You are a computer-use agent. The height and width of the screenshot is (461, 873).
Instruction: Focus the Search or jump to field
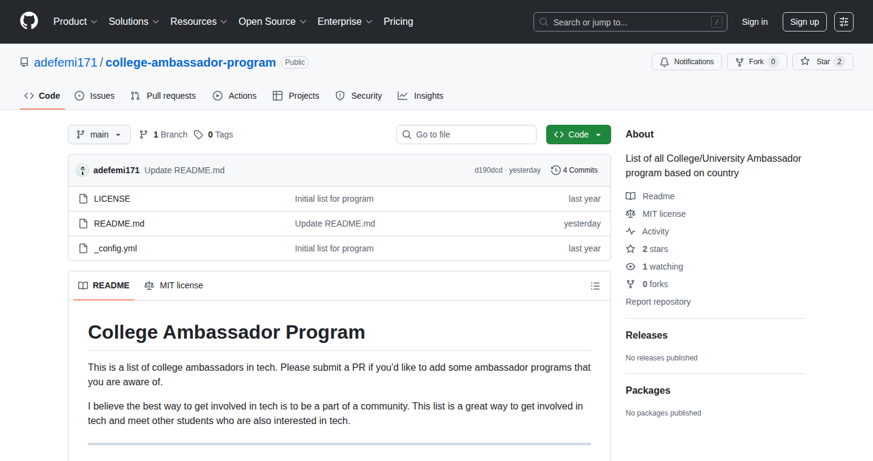click(x=630, y=22)
